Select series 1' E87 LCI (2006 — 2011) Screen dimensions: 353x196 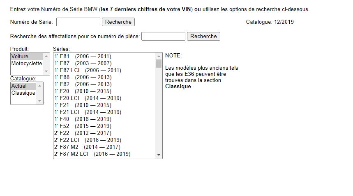[x=88, y=71]
